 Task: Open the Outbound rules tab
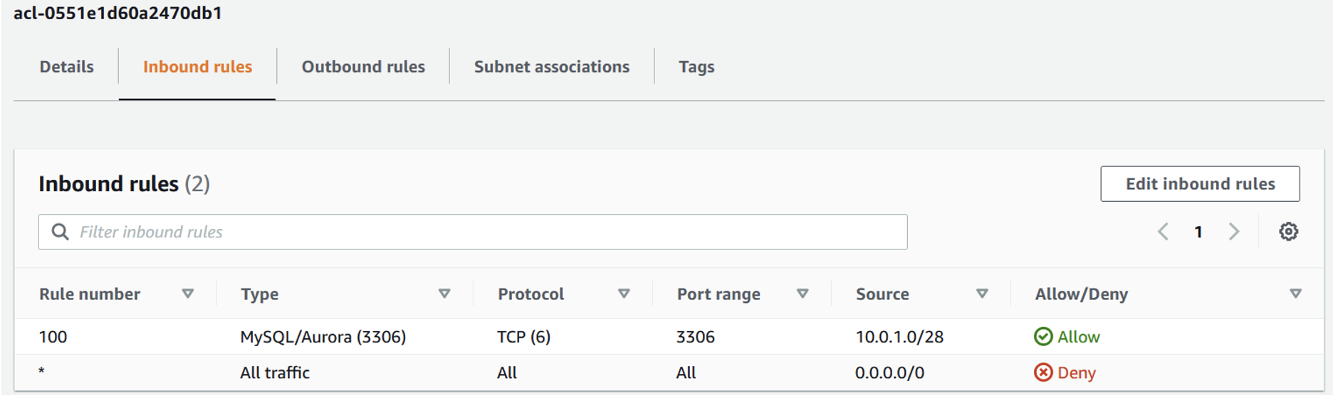tap(363, 67)
